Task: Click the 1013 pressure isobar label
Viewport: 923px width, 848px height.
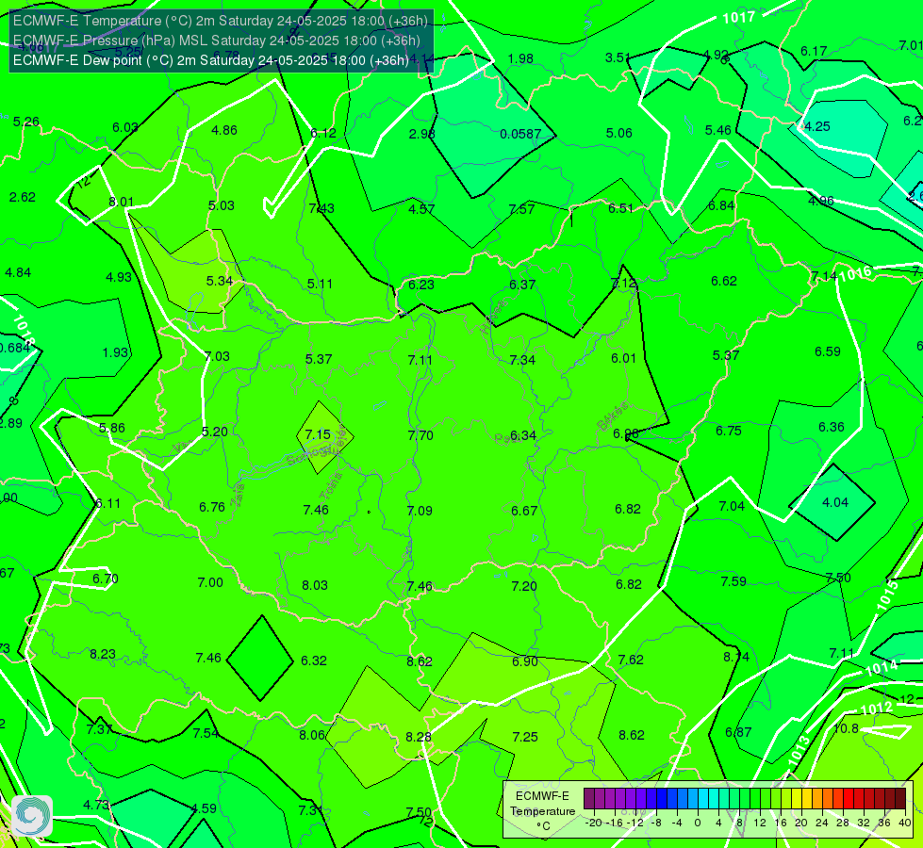Action: 799,752
